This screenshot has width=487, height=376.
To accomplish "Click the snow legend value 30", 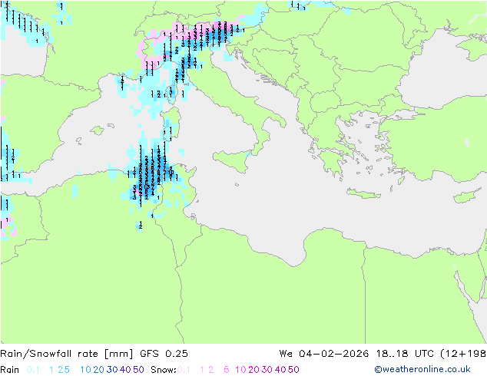I will tap(267, 370).
